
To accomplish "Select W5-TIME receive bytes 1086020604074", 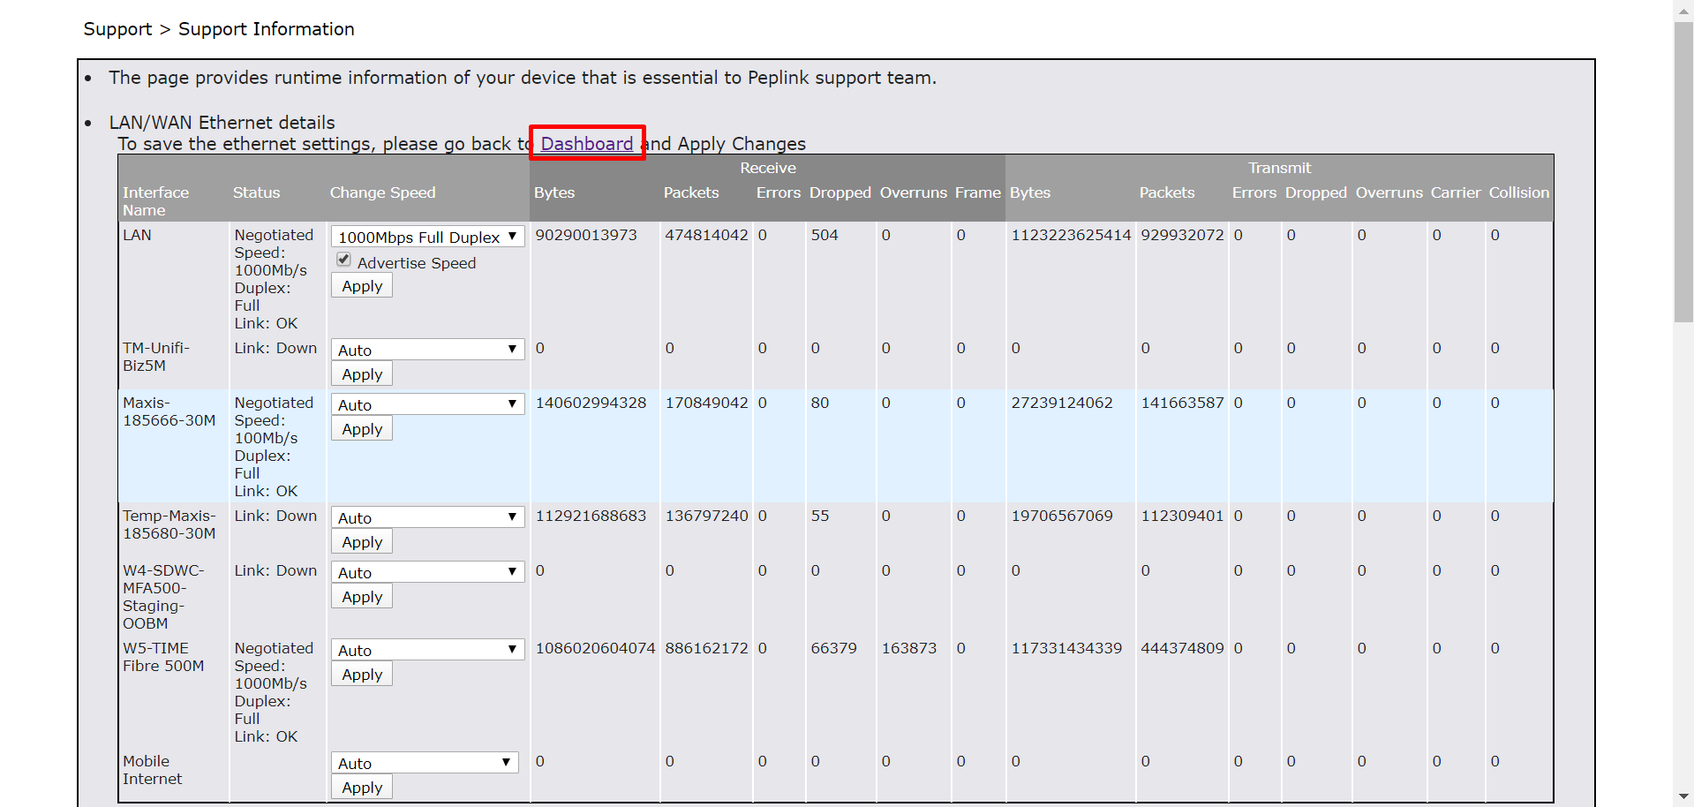I will coord(595,648).
